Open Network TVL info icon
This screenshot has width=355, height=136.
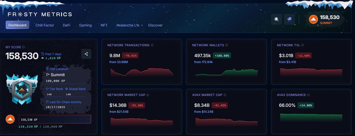pyautogui.click(x=303, y=45)
